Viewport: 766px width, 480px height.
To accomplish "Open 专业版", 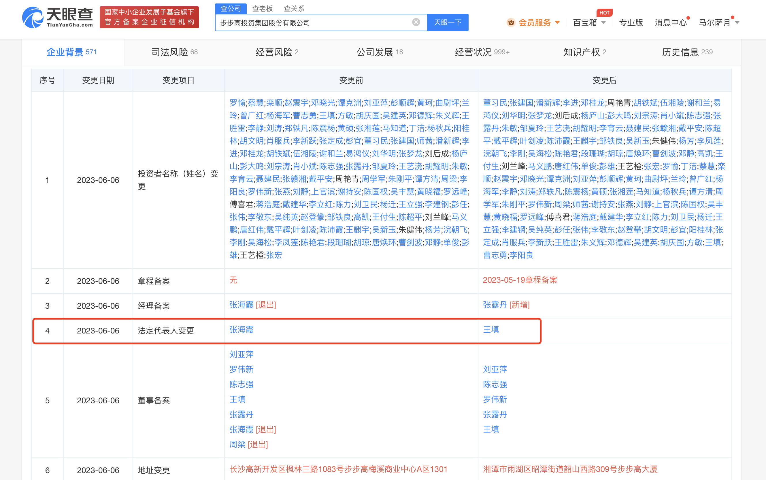I will [x=631, y=22].
